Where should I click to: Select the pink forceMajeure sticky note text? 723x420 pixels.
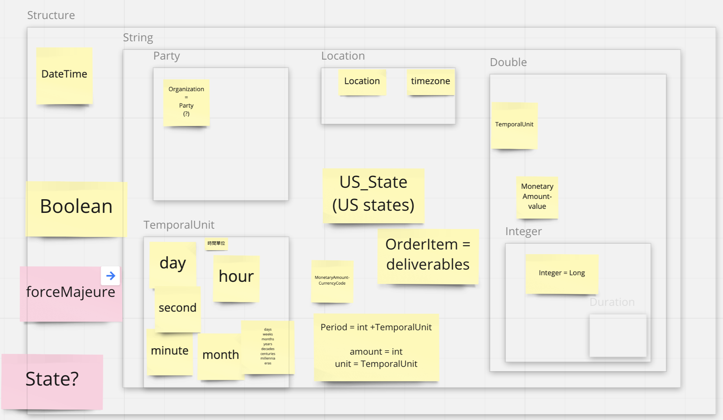coord(70,292)
